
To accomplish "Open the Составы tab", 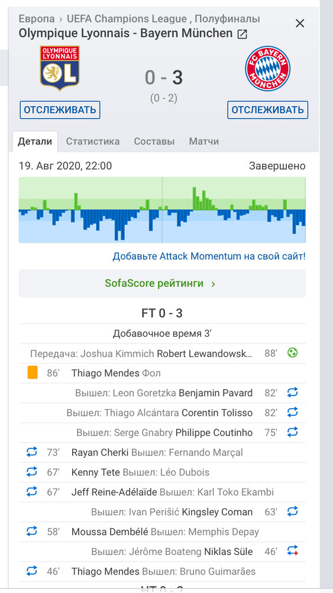I will coord(154,142).
